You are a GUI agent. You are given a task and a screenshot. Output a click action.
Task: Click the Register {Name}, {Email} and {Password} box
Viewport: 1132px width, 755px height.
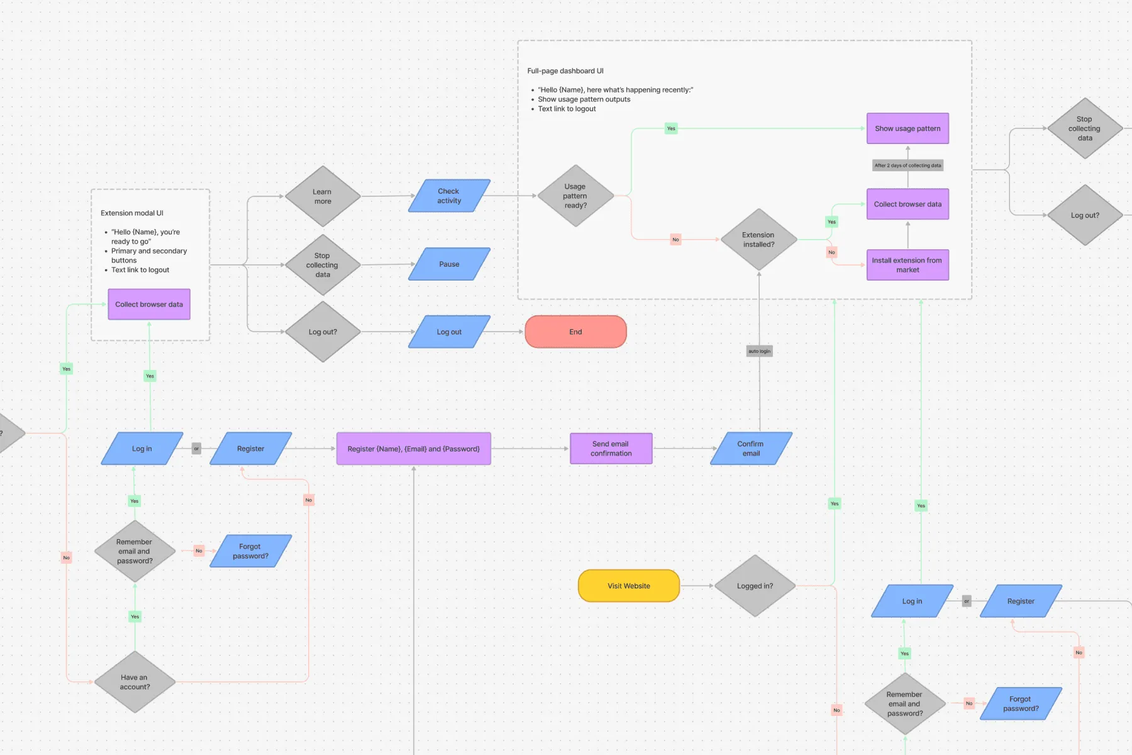pos(414,449)
